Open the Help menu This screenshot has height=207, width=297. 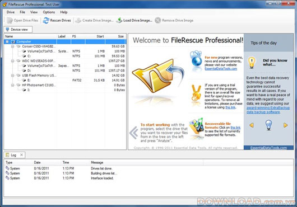click(x=64, y=12)
